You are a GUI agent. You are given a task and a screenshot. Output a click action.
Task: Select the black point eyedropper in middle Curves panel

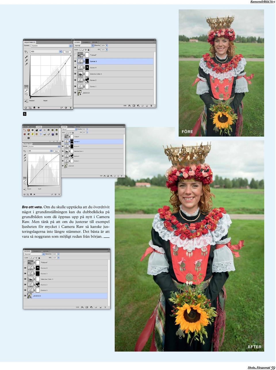pyautogui.click(x=25, y=155)
